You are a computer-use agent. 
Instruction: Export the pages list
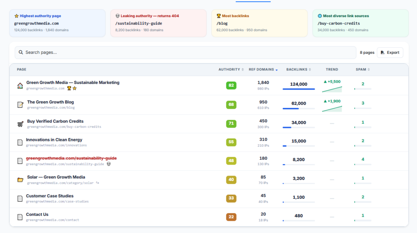tap(390, 53)
